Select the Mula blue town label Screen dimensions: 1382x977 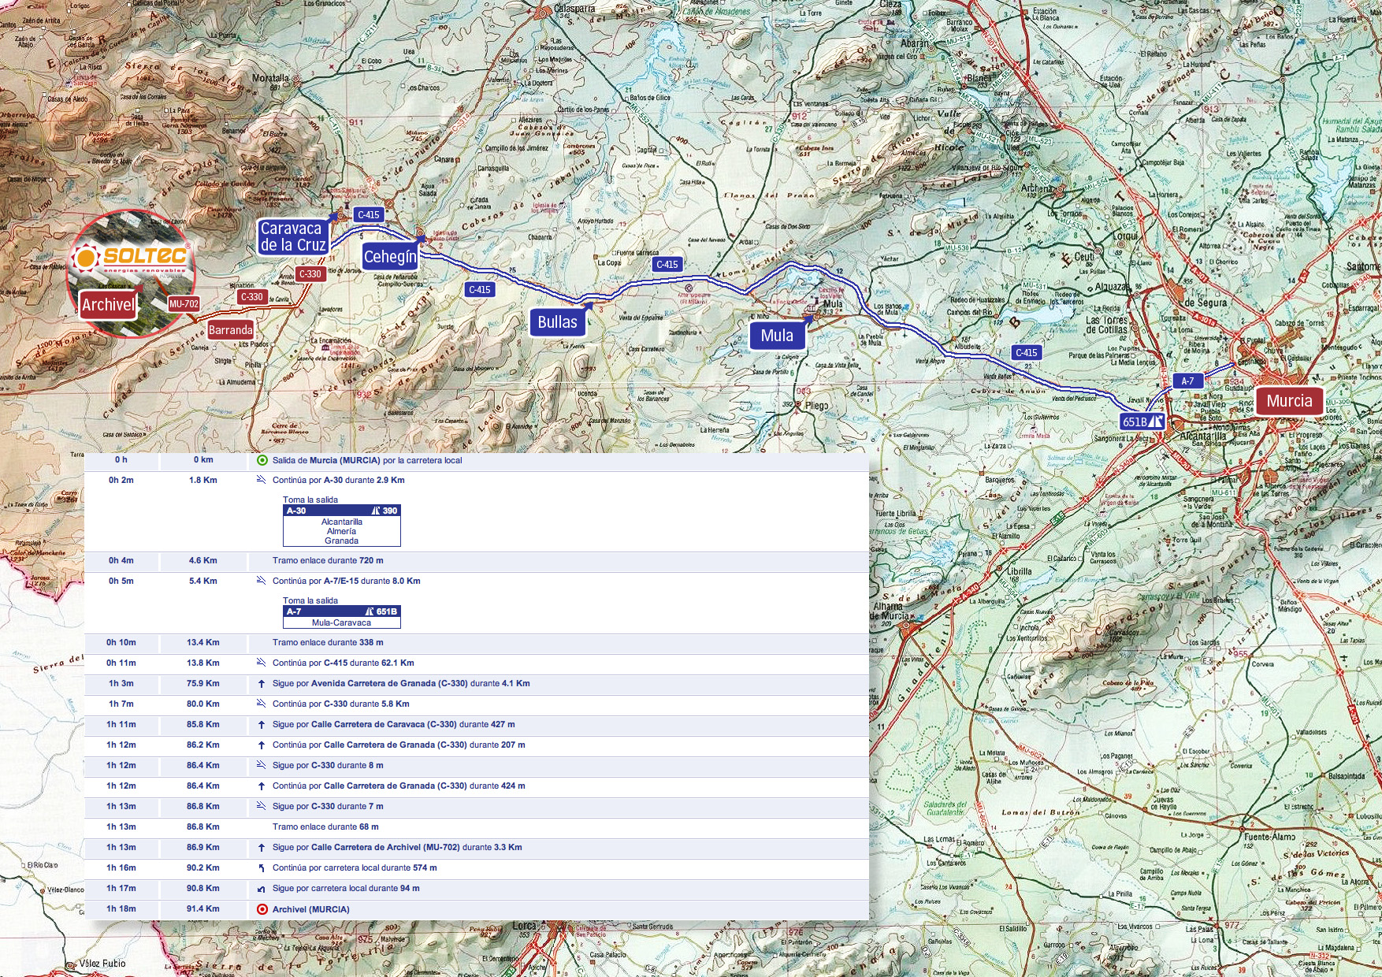click(777, 336)
